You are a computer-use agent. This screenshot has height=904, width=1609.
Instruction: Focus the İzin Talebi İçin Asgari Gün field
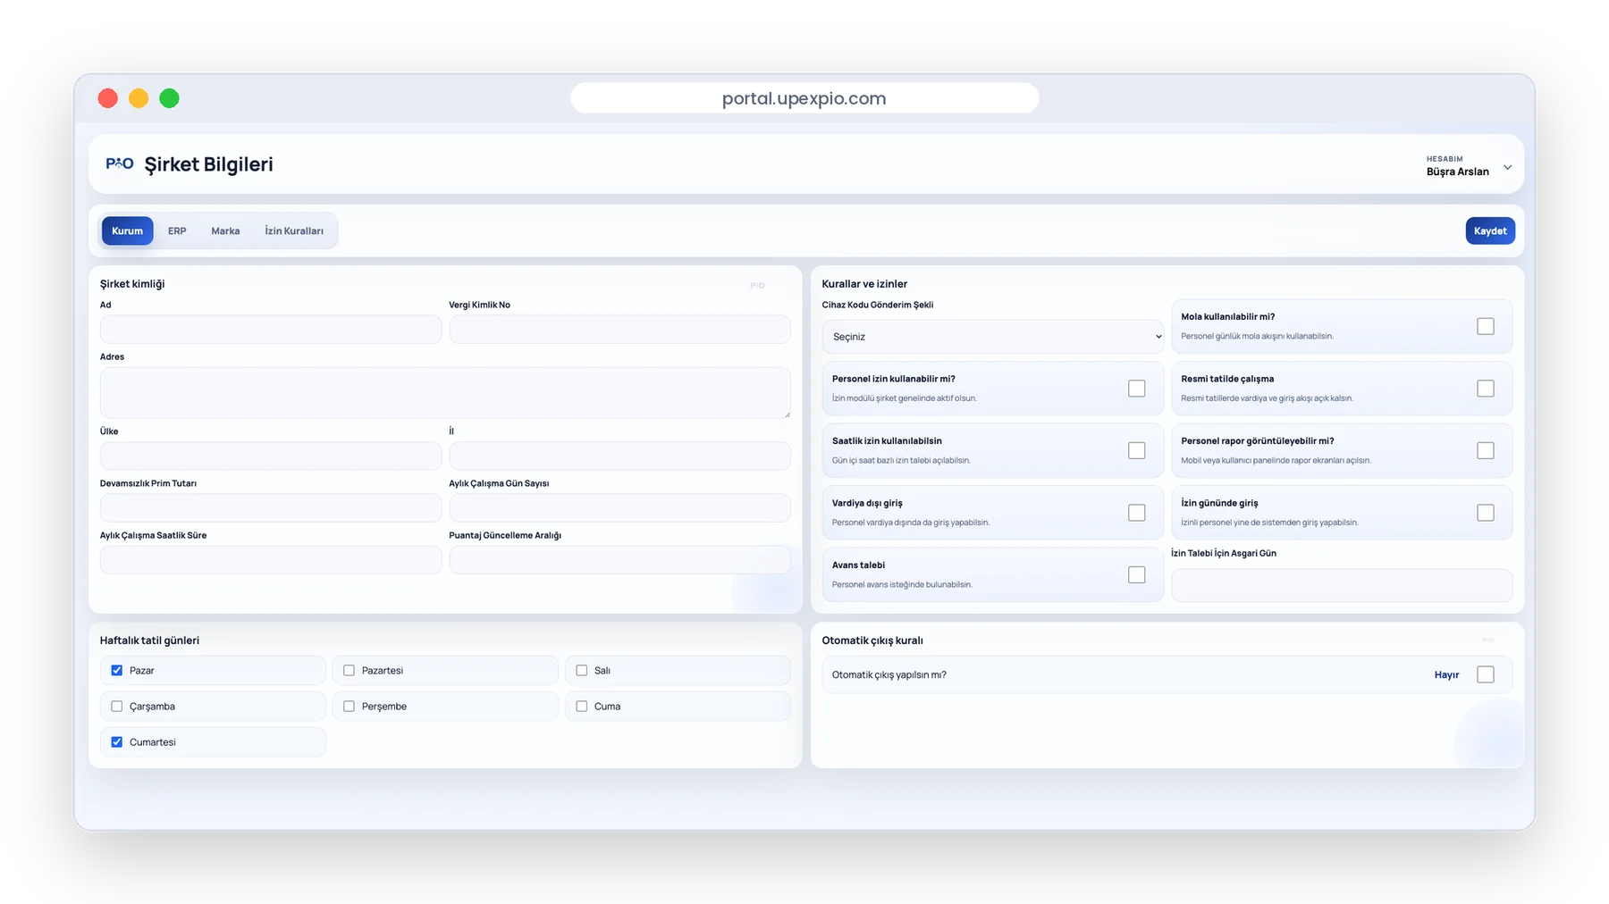tap(1342, 585)
